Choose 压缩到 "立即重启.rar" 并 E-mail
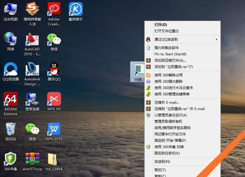Screen dimensions: 245x177 tap(182, 109)
